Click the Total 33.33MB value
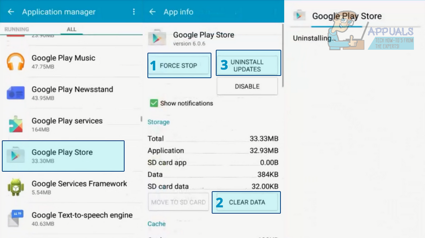425x238 pixels. point(264,139)
